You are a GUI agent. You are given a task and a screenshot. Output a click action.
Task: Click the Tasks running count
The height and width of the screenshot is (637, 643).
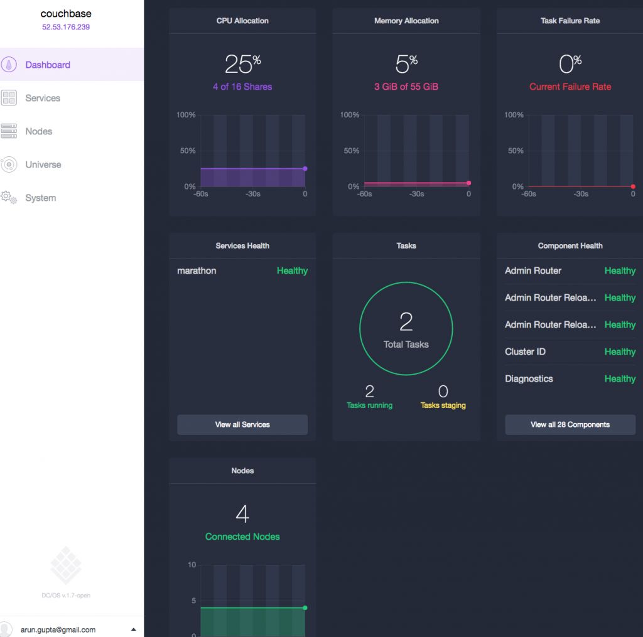tap(369, 392)
